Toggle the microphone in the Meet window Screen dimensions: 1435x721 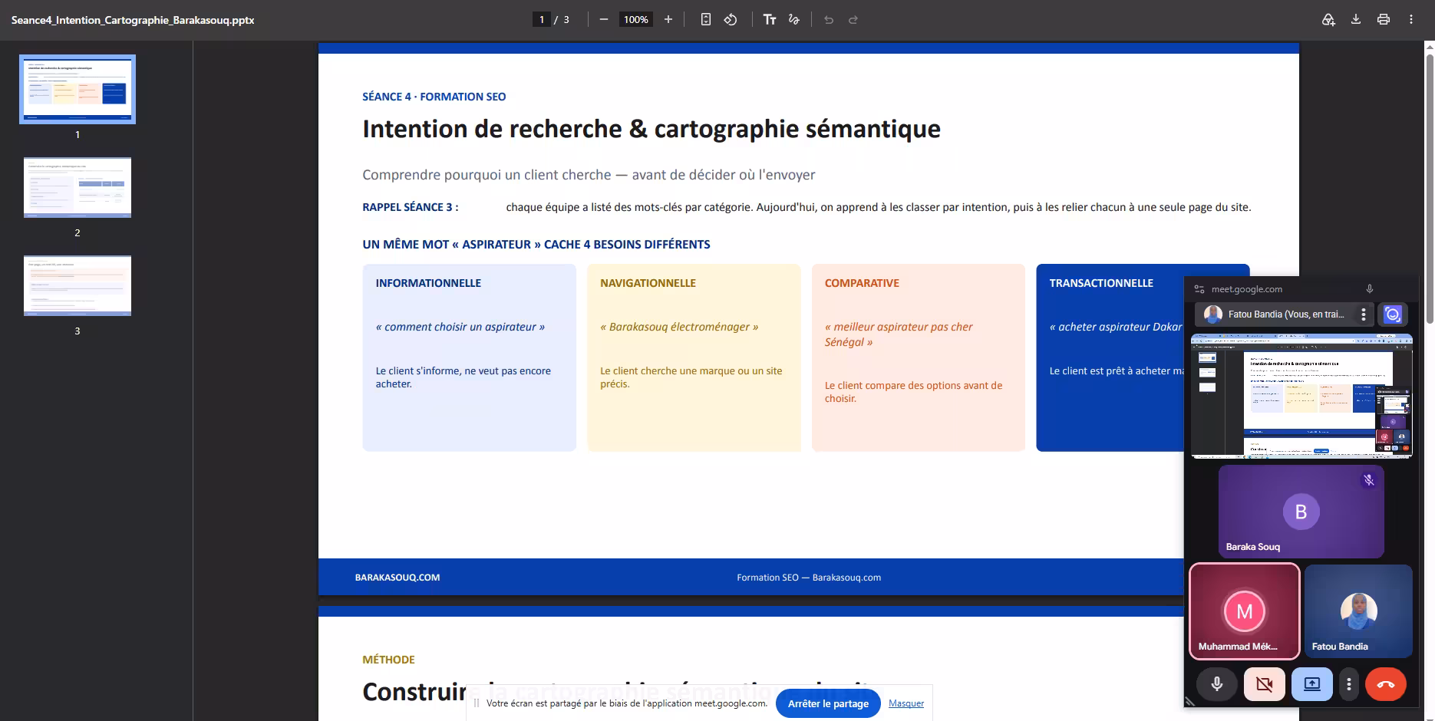click(x=1217, y=684)
